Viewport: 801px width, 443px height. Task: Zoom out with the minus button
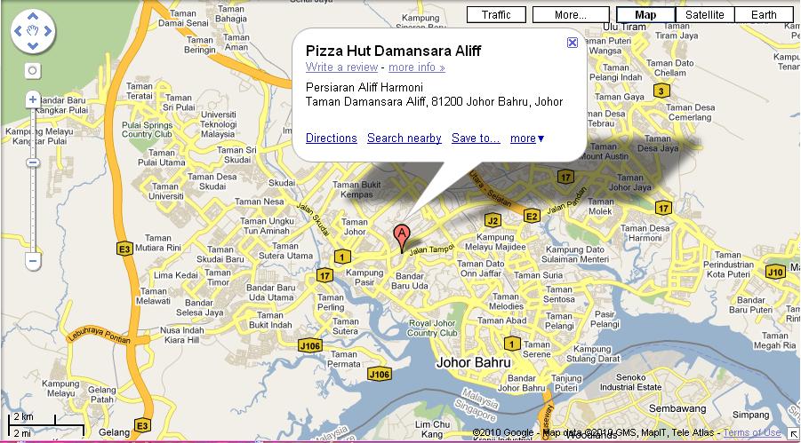pos(33,261)
